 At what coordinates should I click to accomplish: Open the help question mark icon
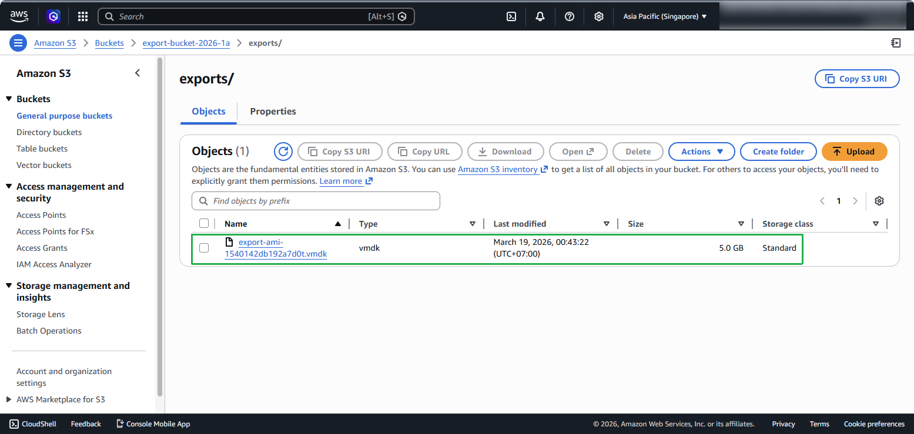coord(570,16)
